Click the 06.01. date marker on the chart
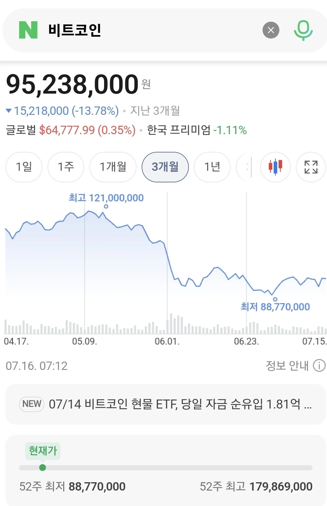Image resolution: width=327 pixels, height=506 pixels. 167,341
